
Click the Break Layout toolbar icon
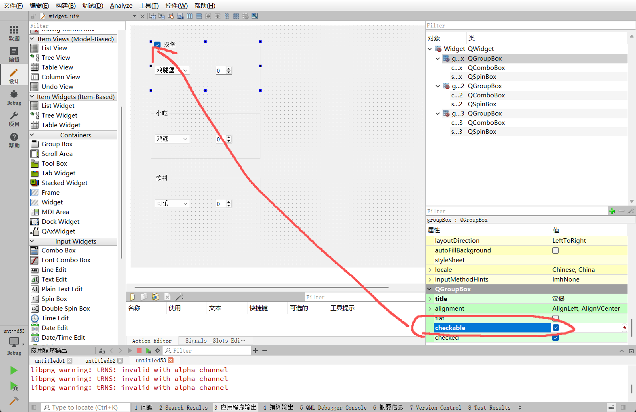[245, 16]
